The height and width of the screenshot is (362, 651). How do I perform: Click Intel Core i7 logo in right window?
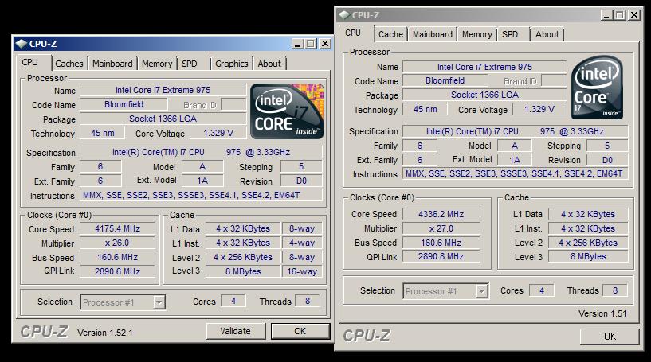point(597,88)
